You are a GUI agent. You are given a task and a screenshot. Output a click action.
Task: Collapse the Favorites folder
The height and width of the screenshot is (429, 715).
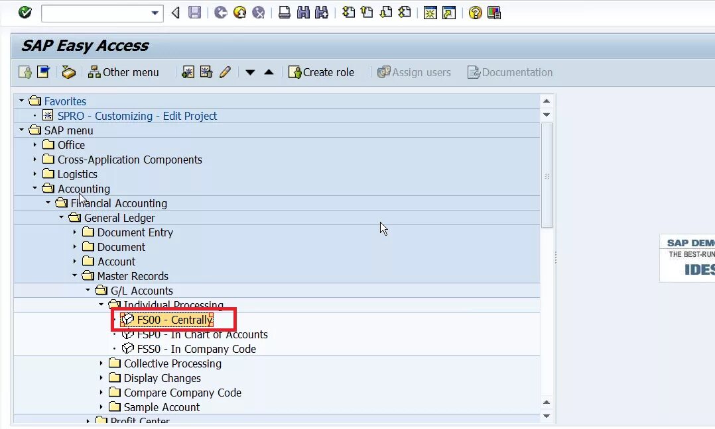pyautogui.click(x=21, y=101)
